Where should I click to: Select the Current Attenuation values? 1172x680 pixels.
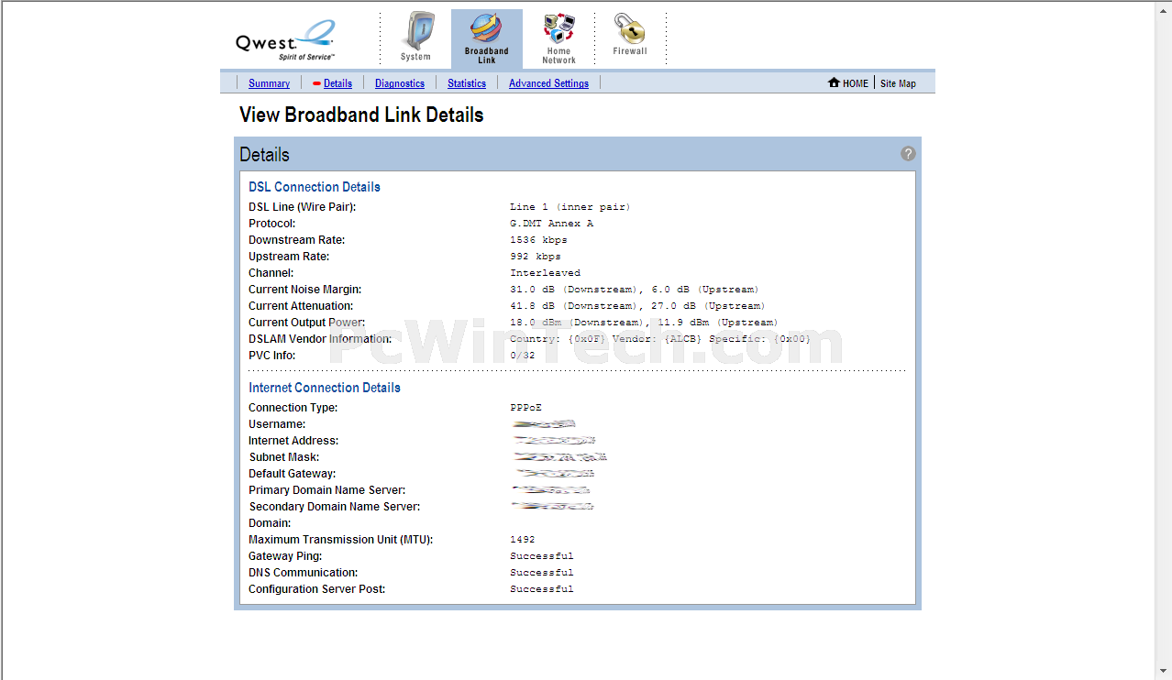637,306
